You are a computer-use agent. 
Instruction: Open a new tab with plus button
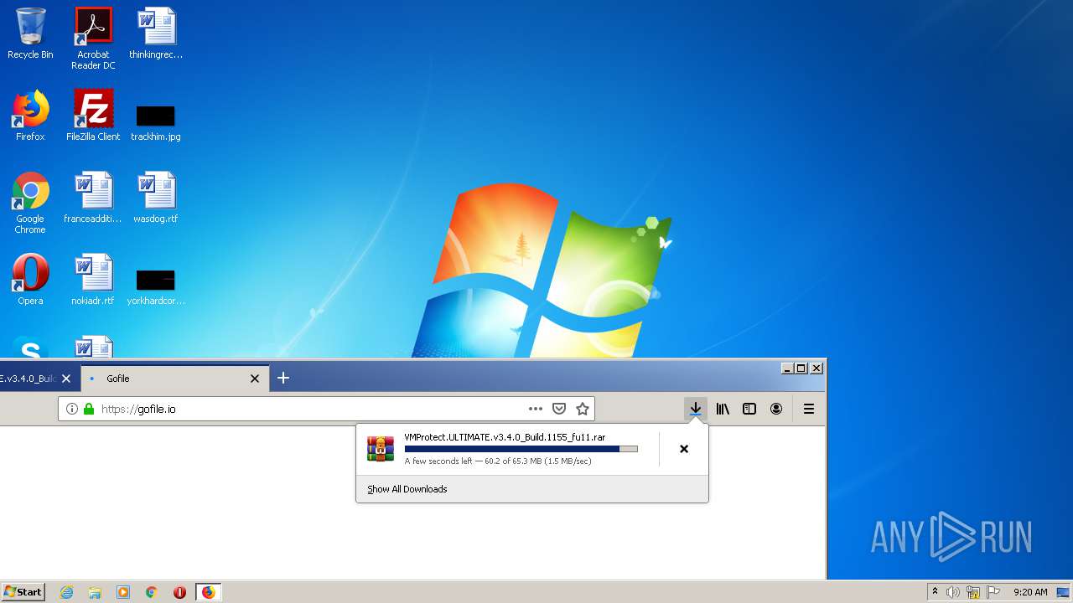[x=283, y=378]
